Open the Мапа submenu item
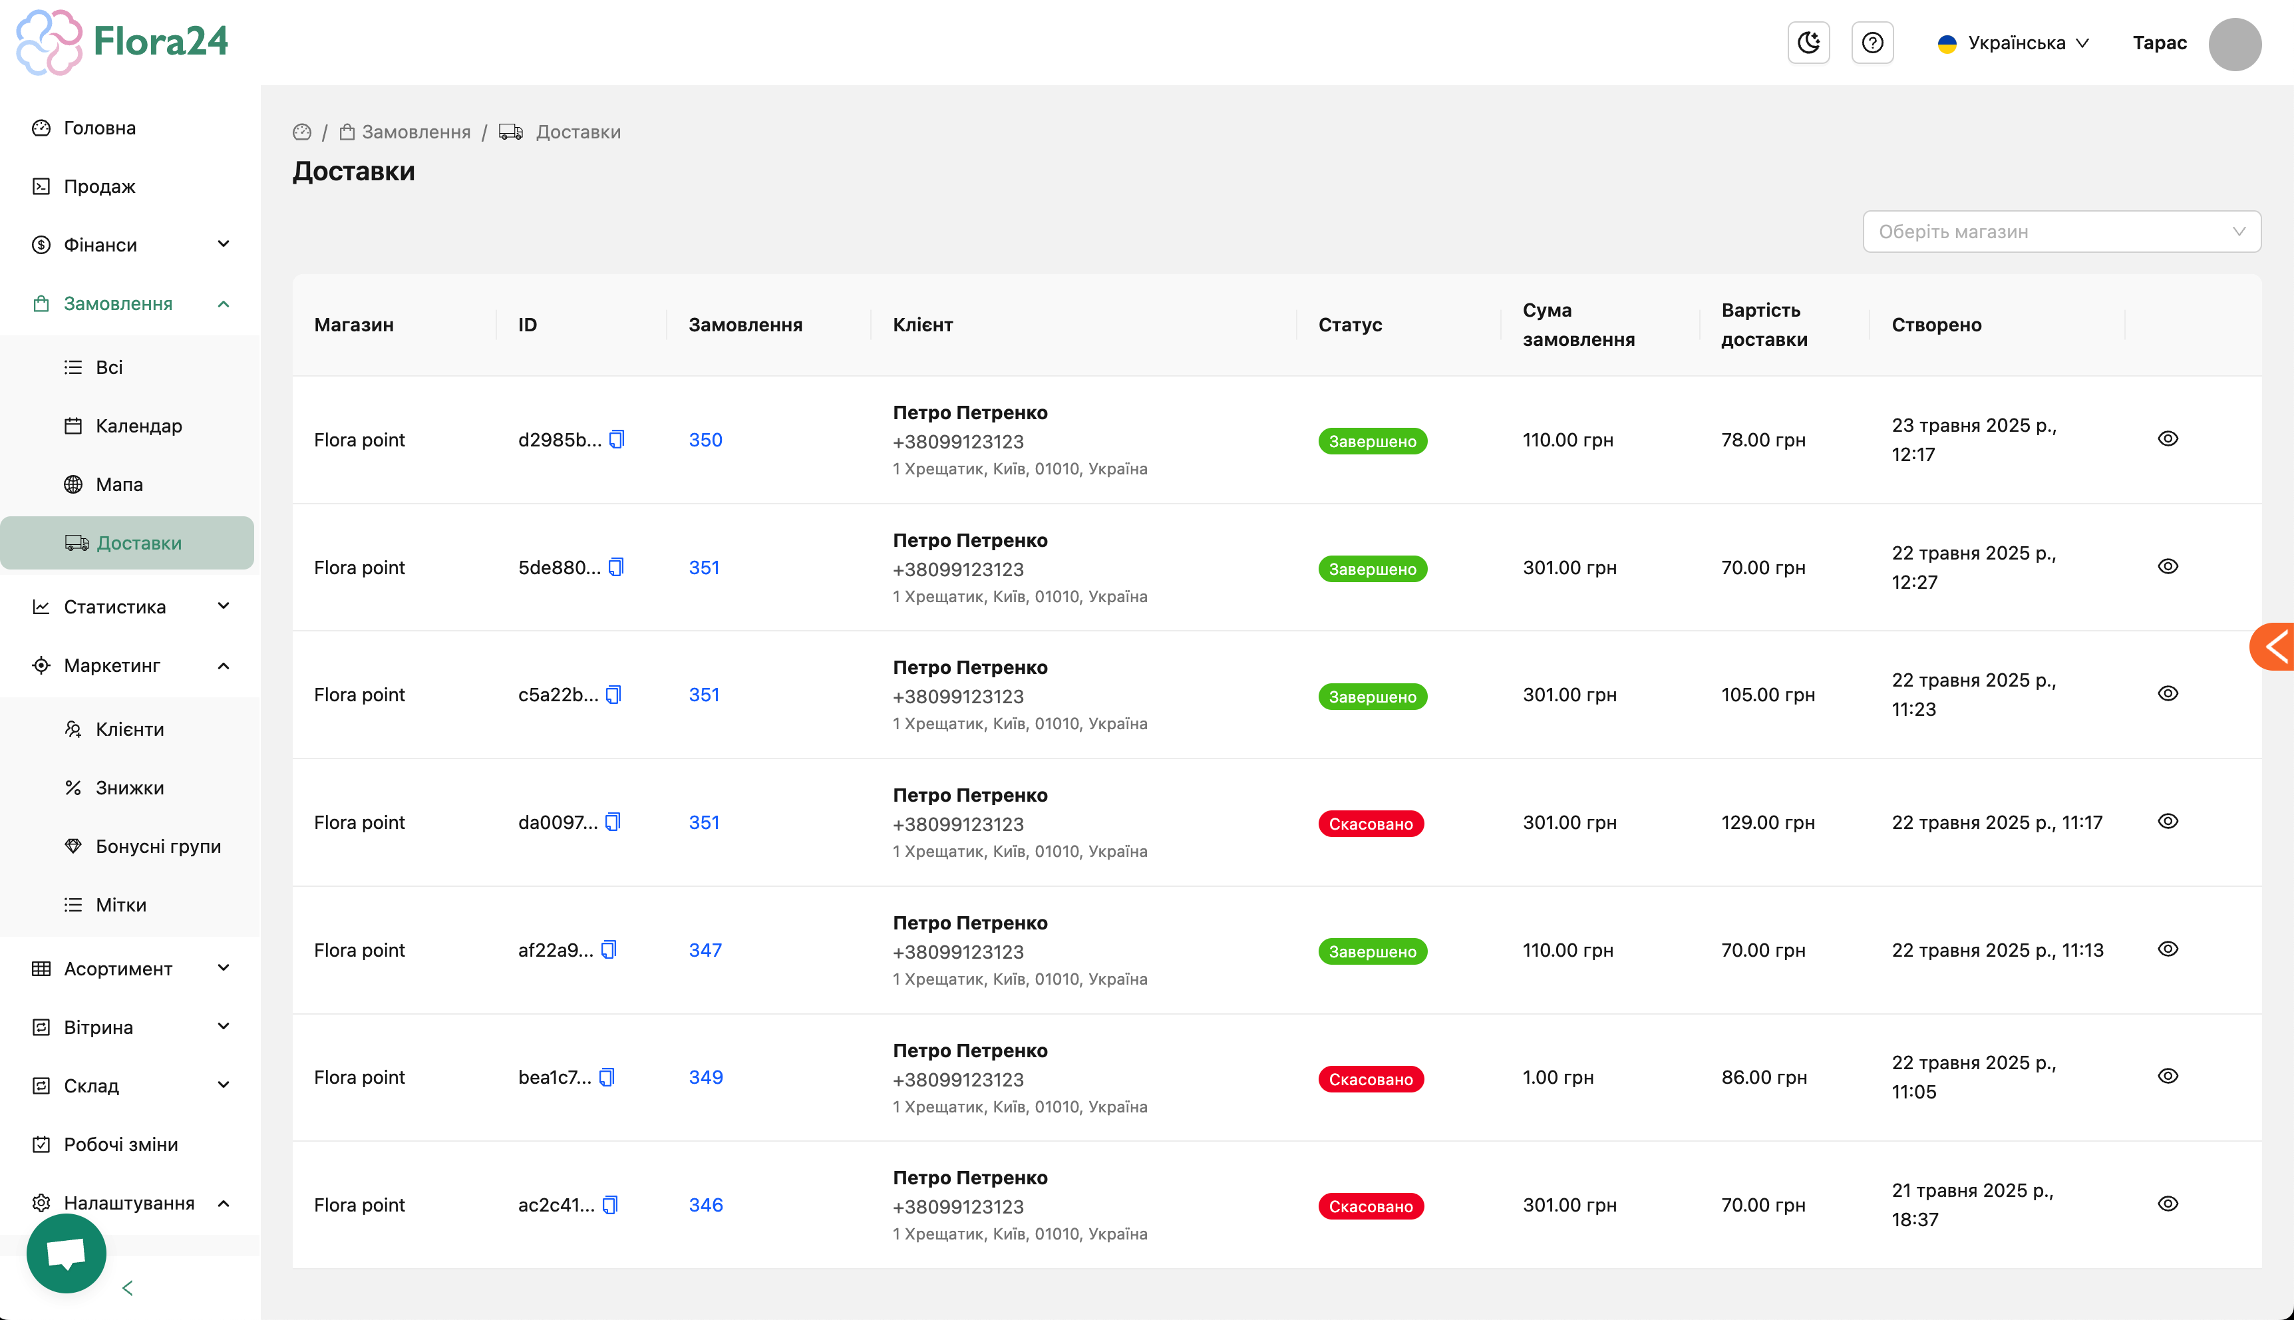The height and width of the screenshot is (1320, 2294). 118,484
